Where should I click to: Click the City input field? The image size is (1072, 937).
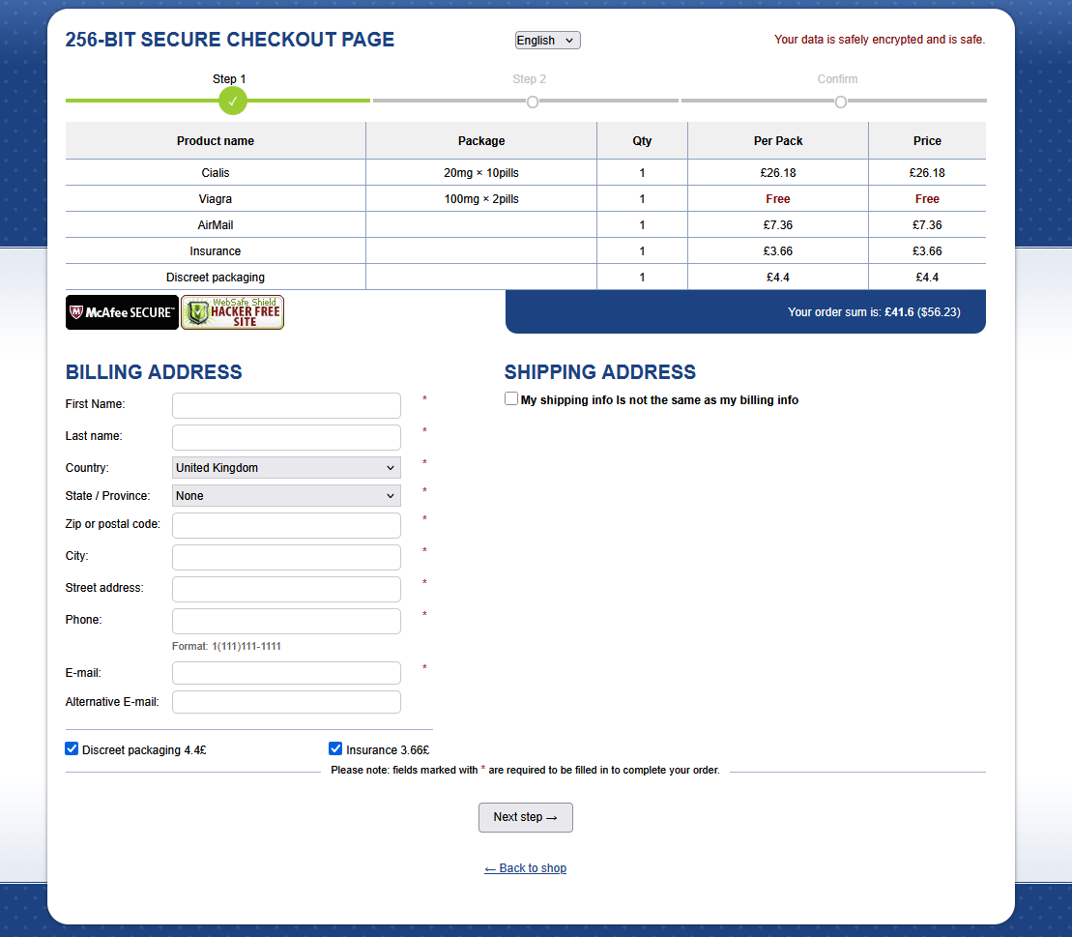point(286,557)
